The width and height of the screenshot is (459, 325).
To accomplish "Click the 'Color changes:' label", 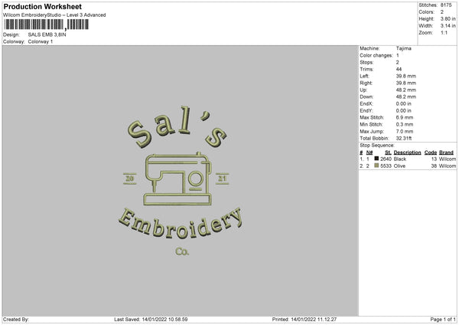I will tap(376, 55).
